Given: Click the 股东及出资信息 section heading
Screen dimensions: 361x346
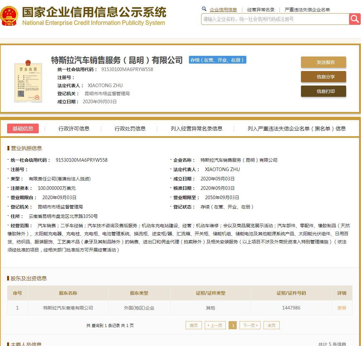Looking at the screenshot, I should pos(28,278).
